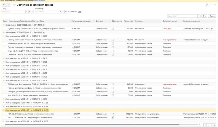Collapse Этап производства МС00-9.12.1 group
Viewport: 218px width, 127px height.
click(x=4, y=110)
